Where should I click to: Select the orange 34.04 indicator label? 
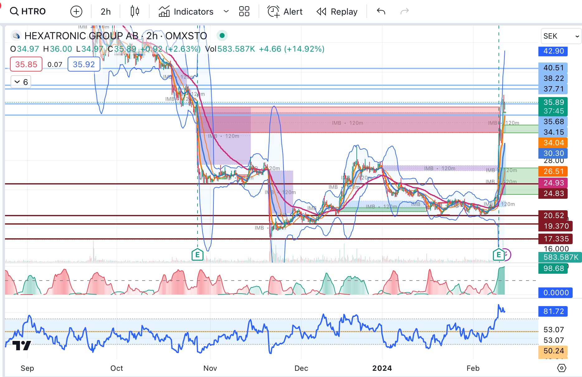(553, 143)
